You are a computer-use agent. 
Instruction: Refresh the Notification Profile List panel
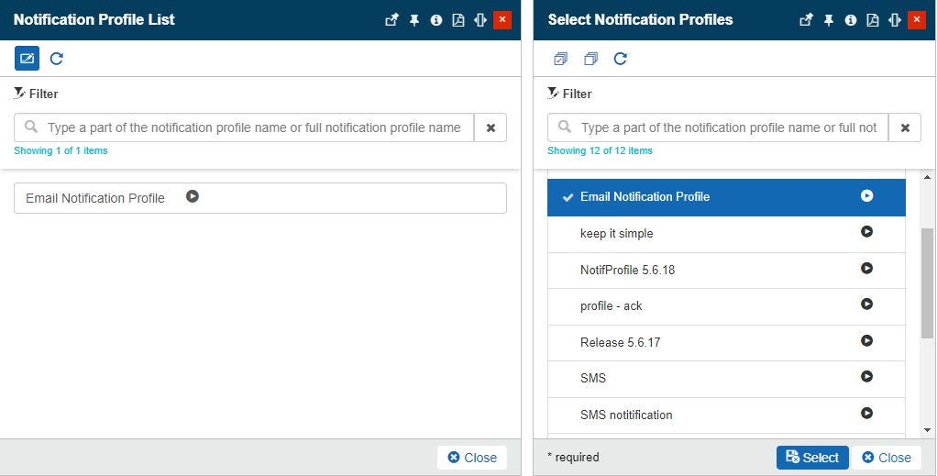click(x=57, y=59)
